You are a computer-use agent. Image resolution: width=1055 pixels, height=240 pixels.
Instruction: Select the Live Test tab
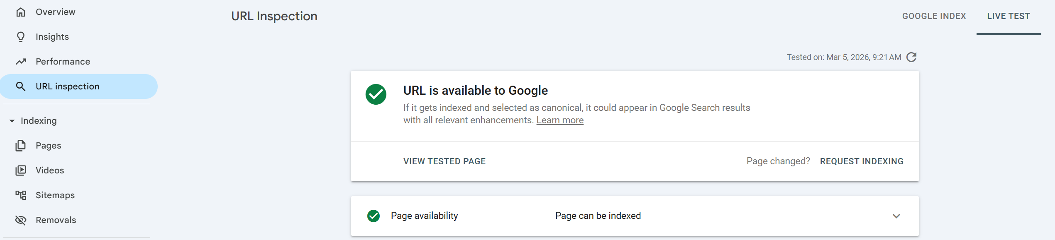tap(1008, 16)
